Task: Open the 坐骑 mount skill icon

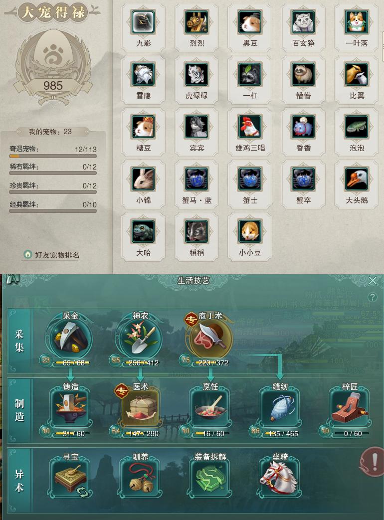Action: coord(280,479)
